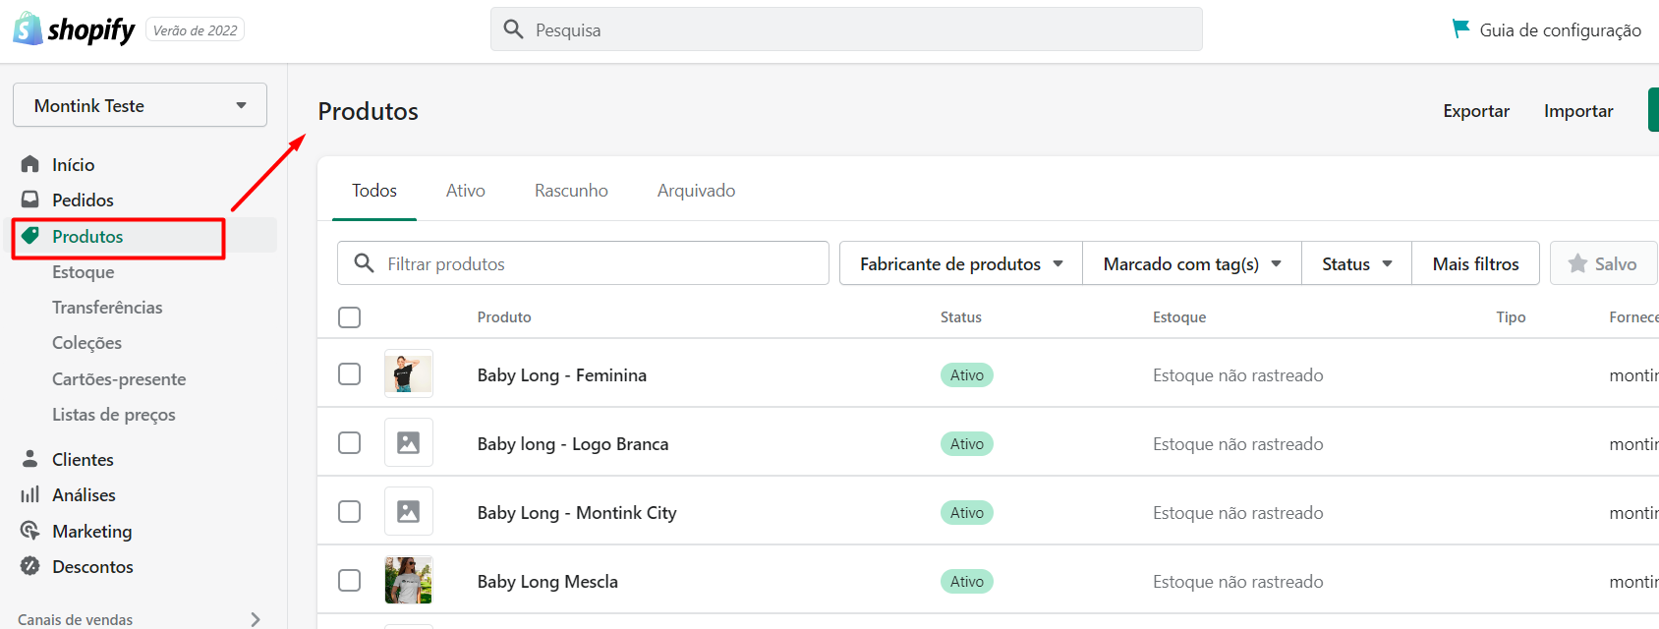Click the Descontos percent badge icon

[30, 566]
